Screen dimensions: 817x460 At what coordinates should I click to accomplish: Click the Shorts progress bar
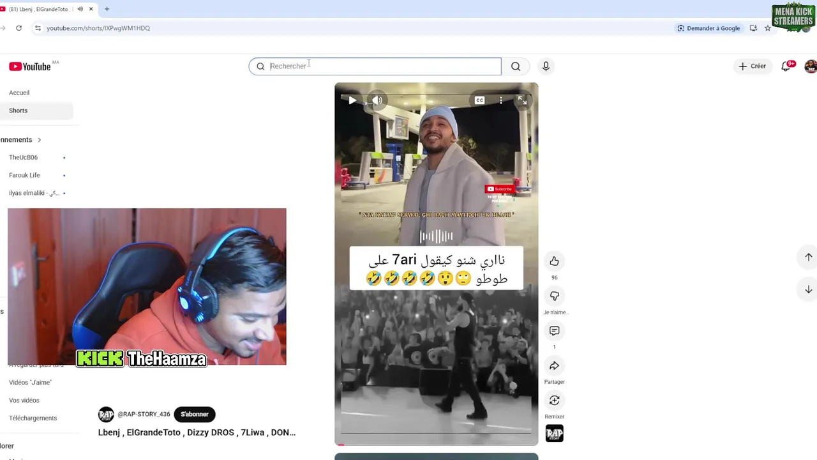437,444
